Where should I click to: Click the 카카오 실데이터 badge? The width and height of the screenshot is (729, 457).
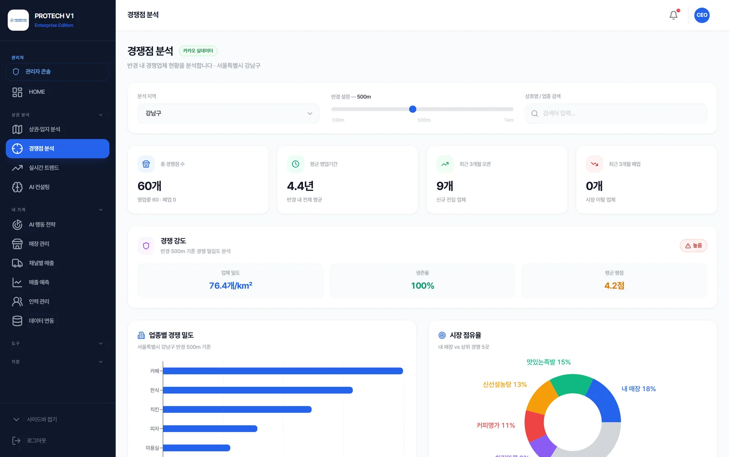pos(198,51)
